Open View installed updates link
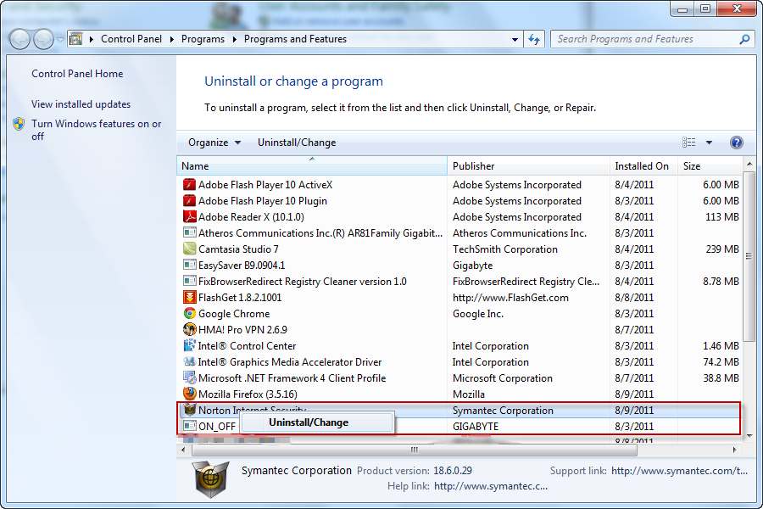 tap(81, 104)
